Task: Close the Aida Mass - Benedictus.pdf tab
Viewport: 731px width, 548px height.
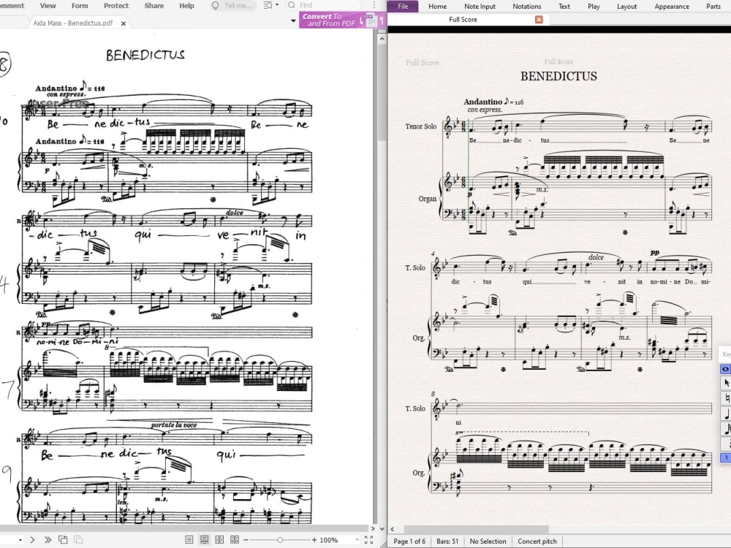Action: pyautogui.click(x=123, y=23)
